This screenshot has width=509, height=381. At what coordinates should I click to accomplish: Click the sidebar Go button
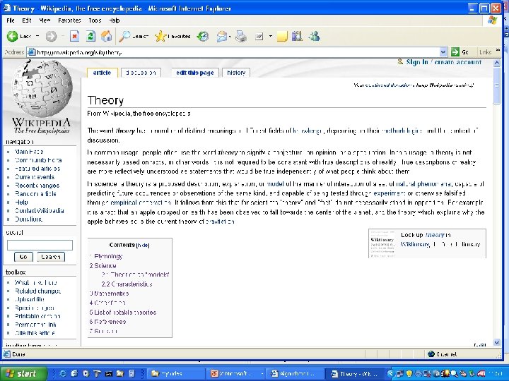pyautogui.click(x=23, y=257)
